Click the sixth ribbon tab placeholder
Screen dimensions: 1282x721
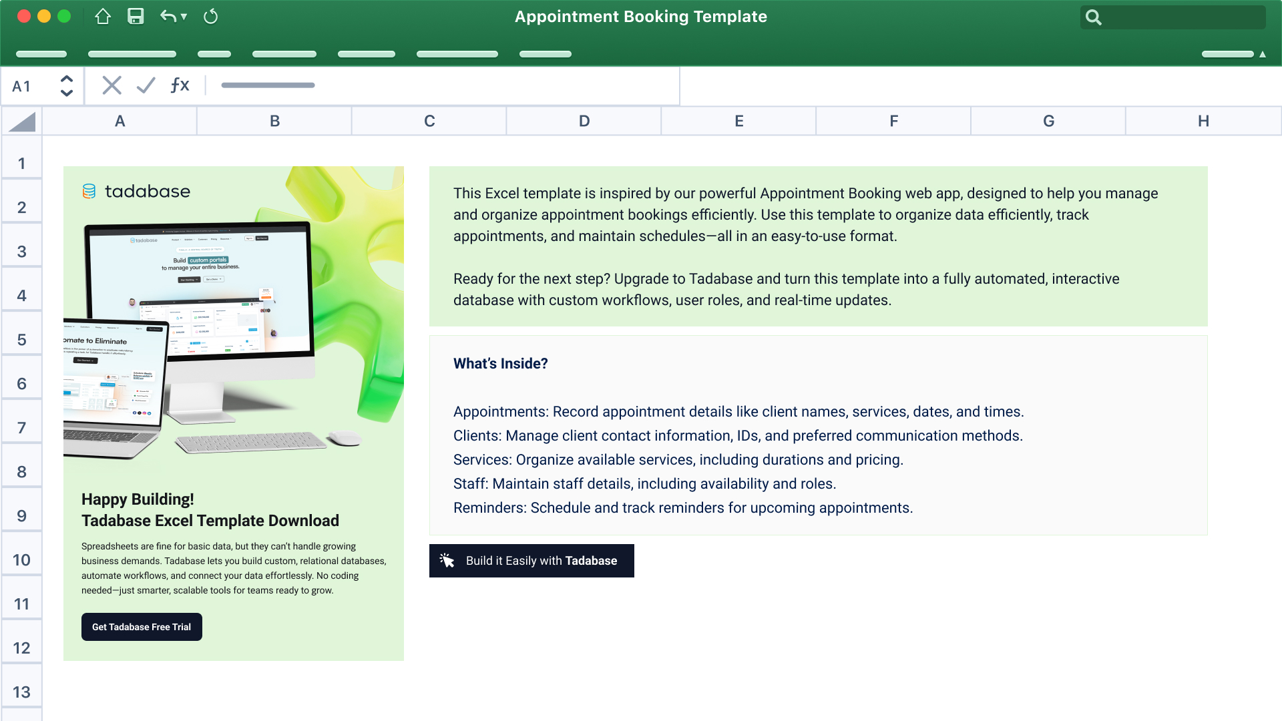pos(457,54)
